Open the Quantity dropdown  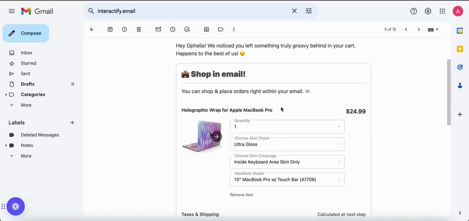click(287, 126)
